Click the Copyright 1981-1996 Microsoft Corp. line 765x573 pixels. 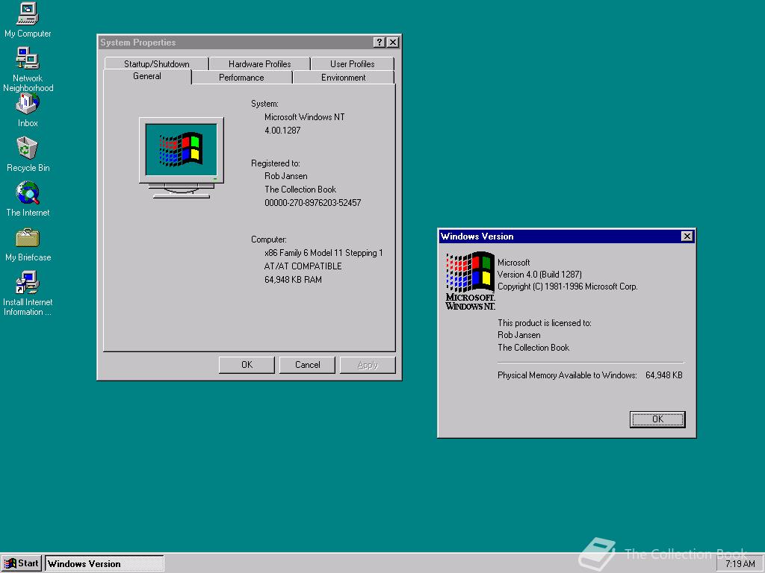568,286
